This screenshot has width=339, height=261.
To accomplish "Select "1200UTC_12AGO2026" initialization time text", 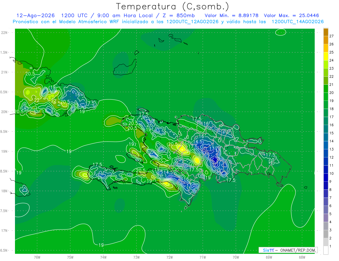I will coord(192,22).
